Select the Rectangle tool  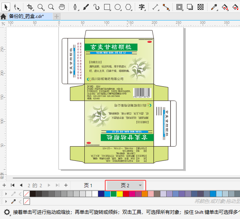[x=107, y=7]
